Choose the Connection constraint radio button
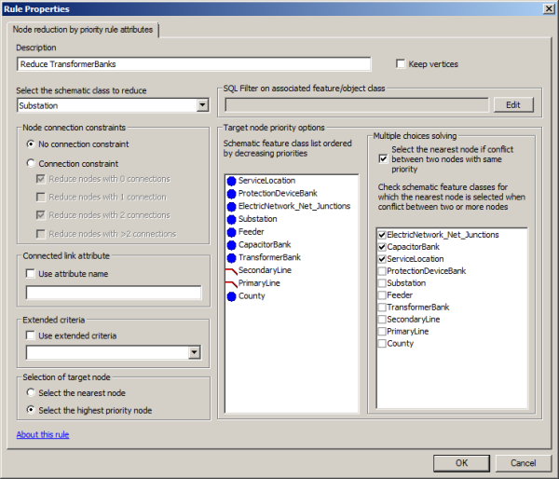Viewport: 559px width, 479px height. click(x=31, y=163)
